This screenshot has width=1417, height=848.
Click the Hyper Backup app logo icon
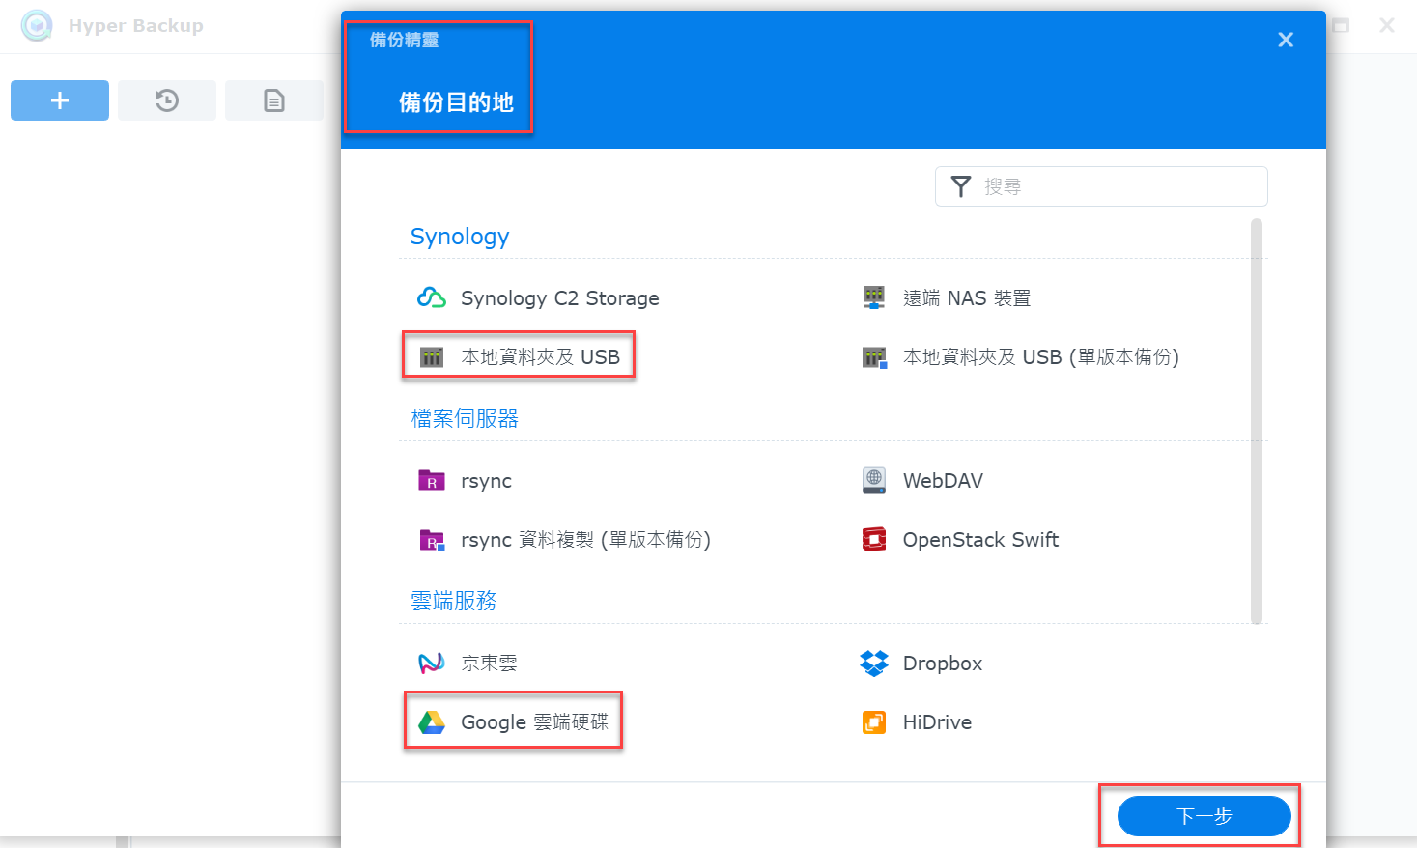coord(37,26)
